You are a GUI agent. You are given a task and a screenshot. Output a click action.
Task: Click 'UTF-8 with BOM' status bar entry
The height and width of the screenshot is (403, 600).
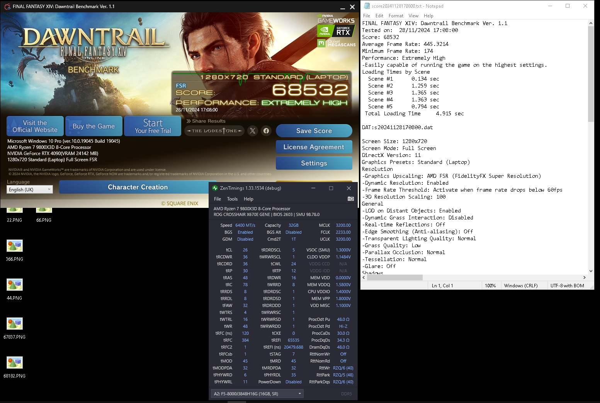pyautogui.click(x=567, y=286)
